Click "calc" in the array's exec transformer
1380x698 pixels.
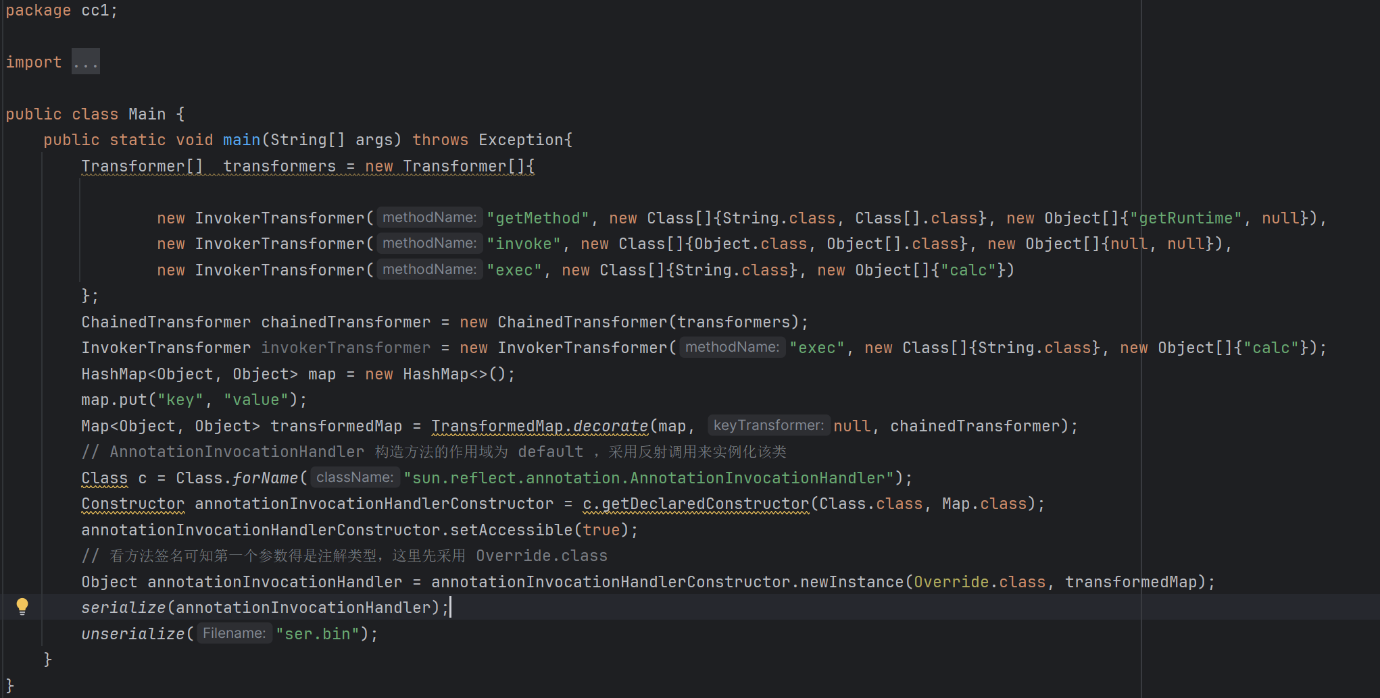pyautogui.click(x=968, y=270)
